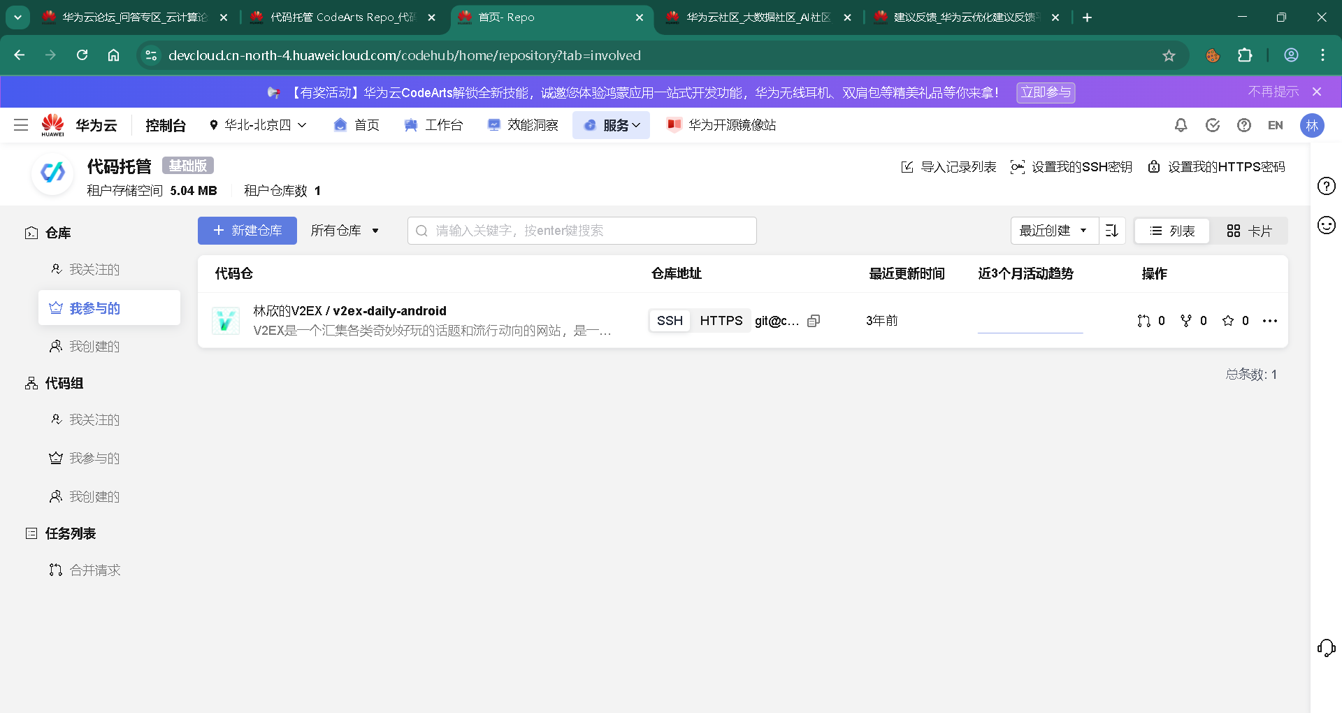
Task: Open 工作台 in the top navigation
Action: [433, 125]
